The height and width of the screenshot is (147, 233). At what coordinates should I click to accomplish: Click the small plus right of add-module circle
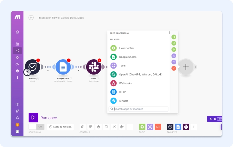195,67
